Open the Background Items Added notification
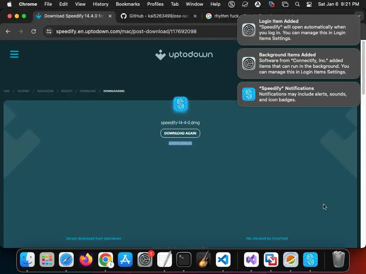 [x=298, y=64]
